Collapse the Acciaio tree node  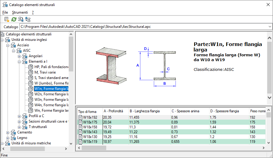[8, 45]
